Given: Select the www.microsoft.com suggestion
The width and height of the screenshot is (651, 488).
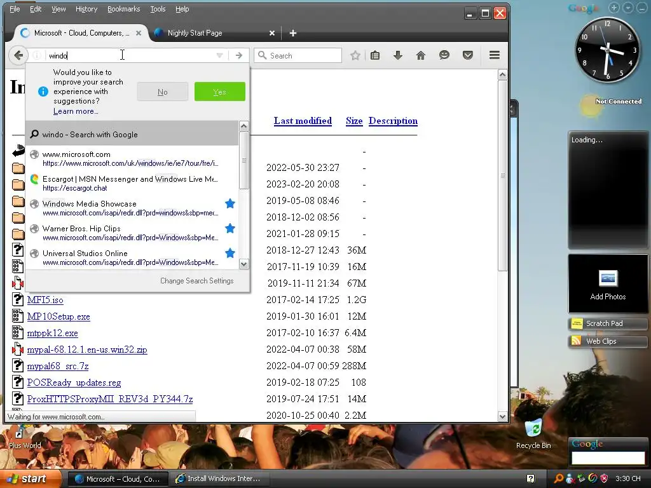Looking at the screenshot, I should click(132, 158).
